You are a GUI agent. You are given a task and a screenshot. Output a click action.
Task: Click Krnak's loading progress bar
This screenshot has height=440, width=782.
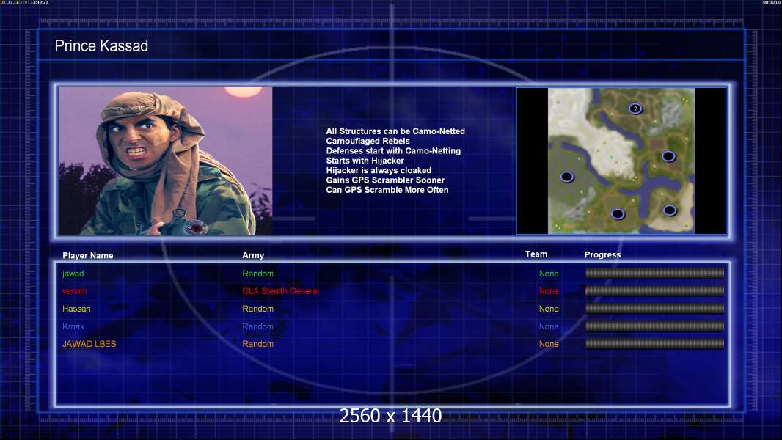point(655,326)
